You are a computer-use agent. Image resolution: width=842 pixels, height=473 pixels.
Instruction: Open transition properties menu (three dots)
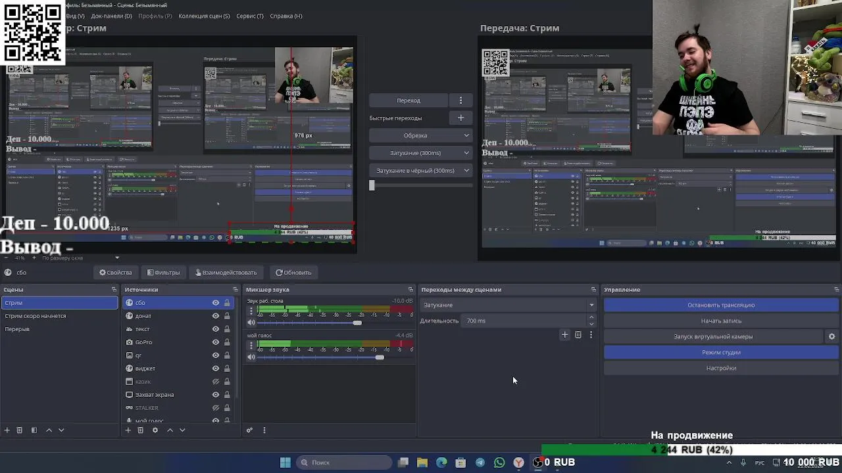[591, 335]
